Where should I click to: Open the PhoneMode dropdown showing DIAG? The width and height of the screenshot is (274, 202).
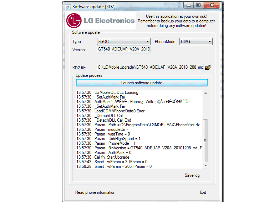tap(196, 42)
